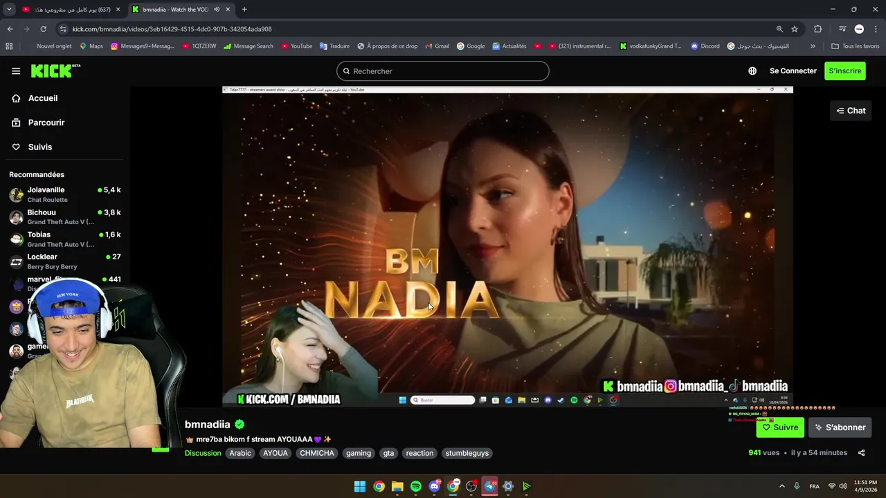
Task: Open Spotify from the taskbar
Action: (415, 486)
